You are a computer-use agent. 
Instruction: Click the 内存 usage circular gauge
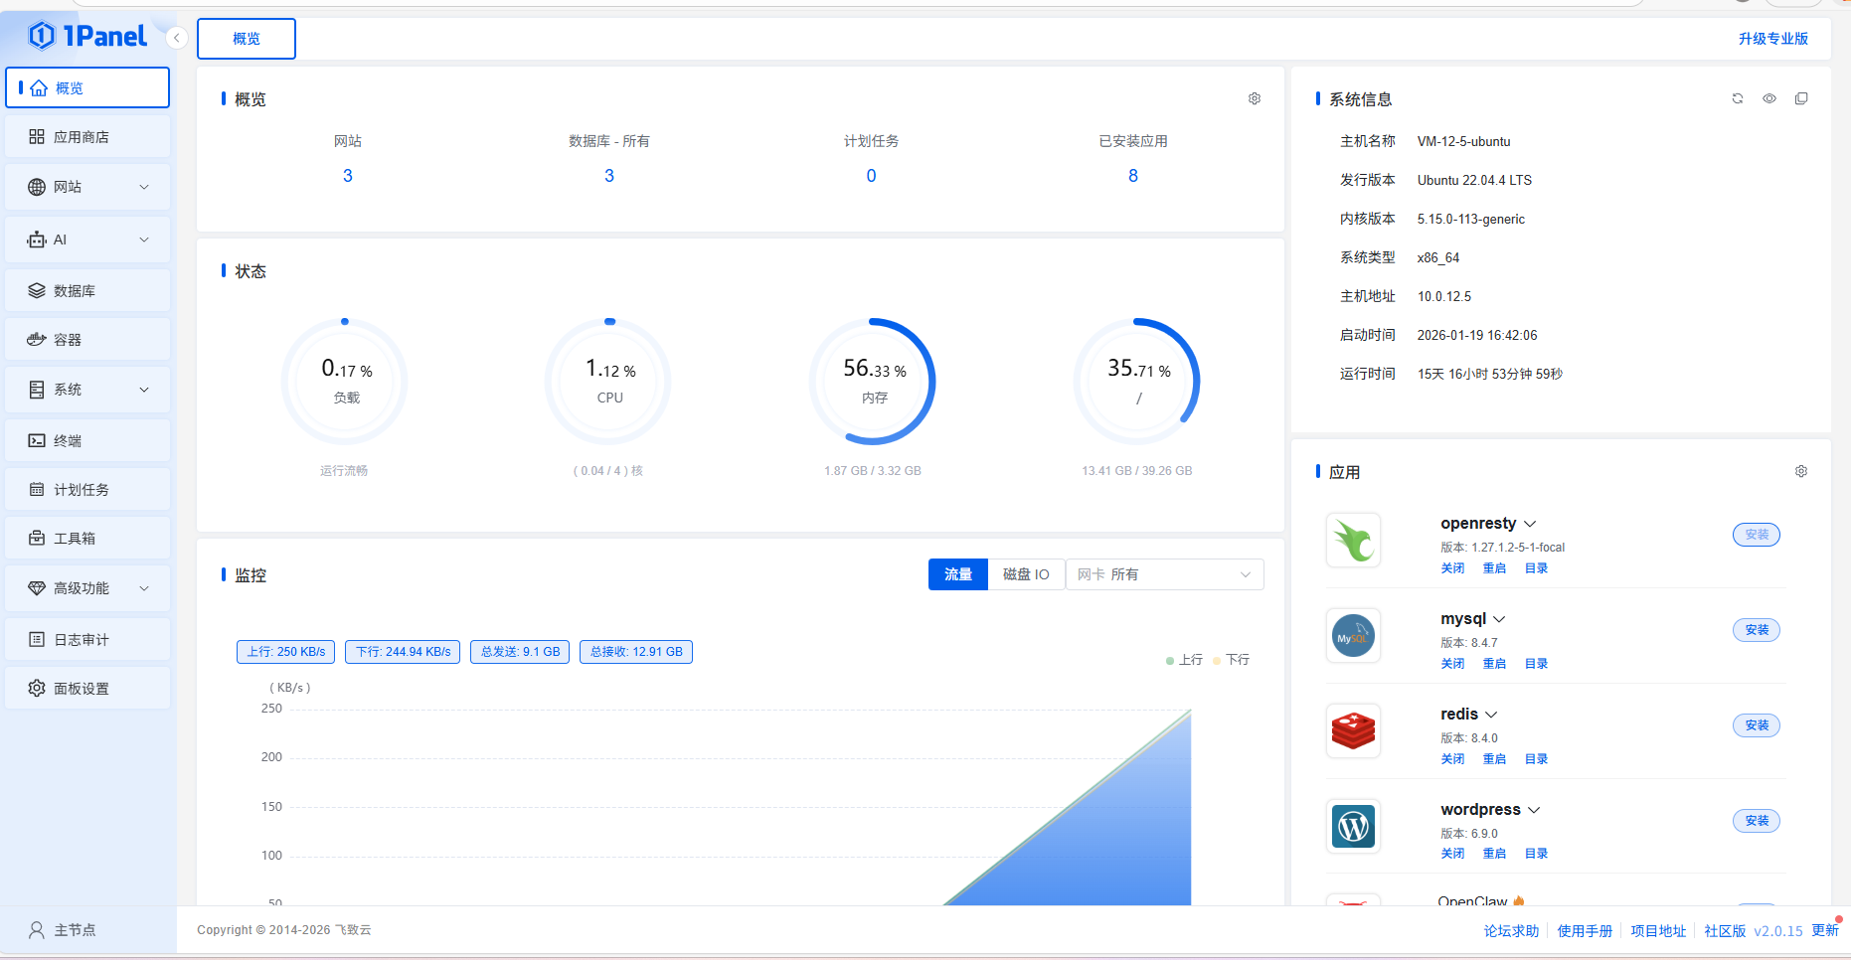click(x=873, y=382)
